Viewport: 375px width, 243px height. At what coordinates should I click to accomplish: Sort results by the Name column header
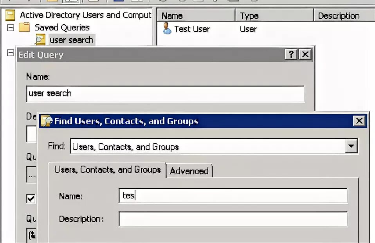[x=196, y=16]
